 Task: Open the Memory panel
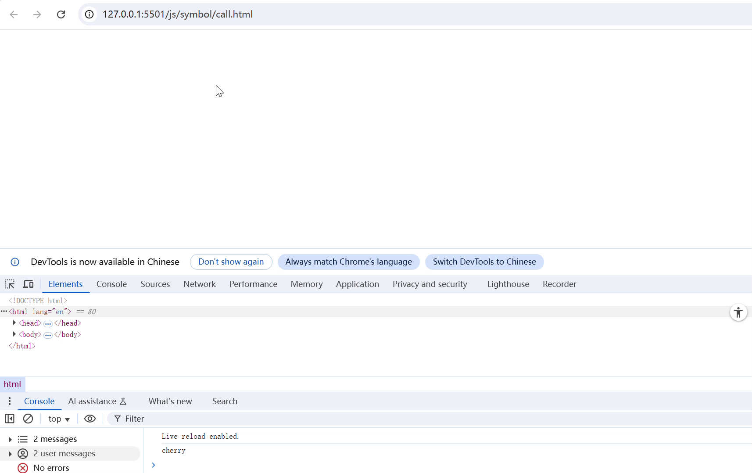pyautogui.click(x=307, y=284)
